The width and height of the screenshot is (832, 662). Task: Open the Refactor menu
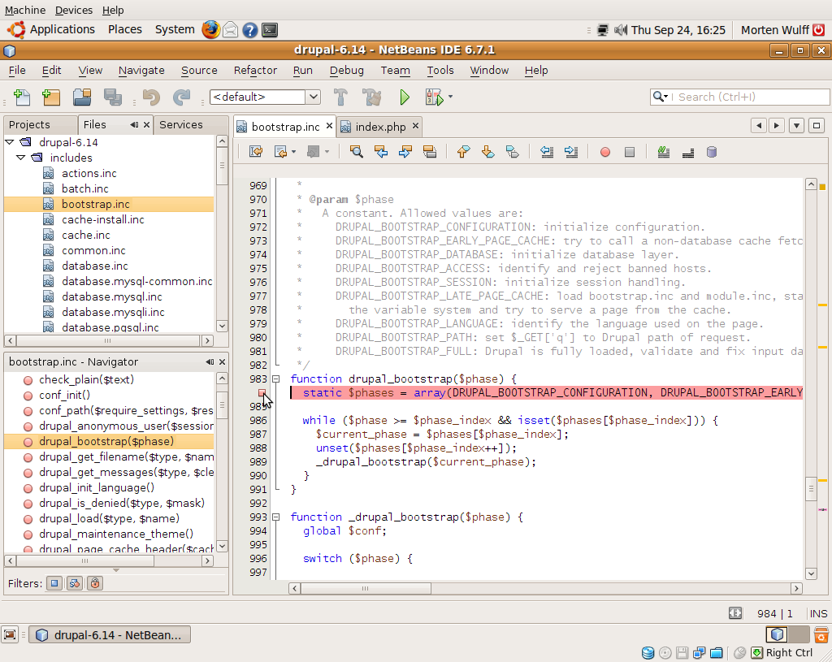point(255,70)
